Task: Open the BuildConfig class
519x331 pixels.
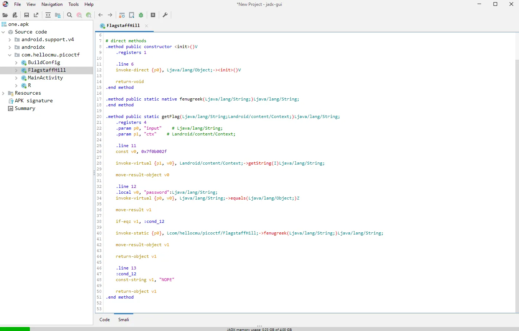Action: 44,63
